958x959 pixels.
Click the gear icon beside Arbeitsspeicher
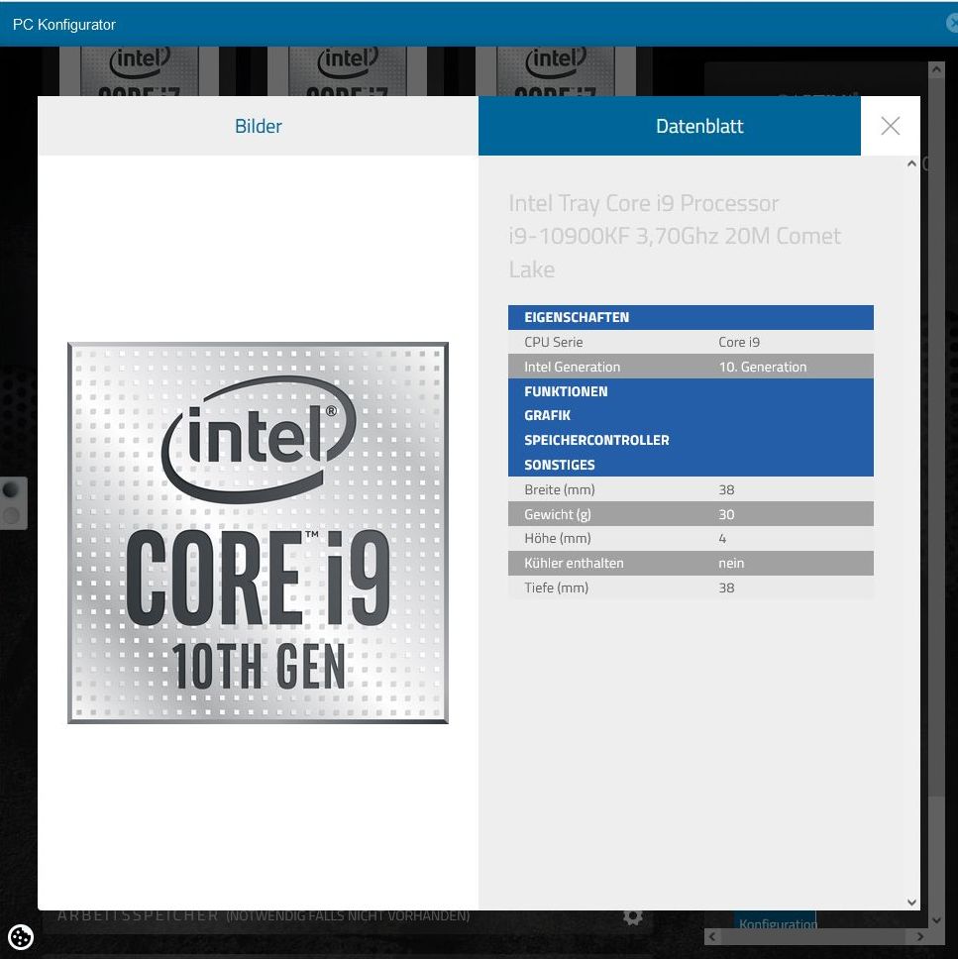click(x=632, y=916)
